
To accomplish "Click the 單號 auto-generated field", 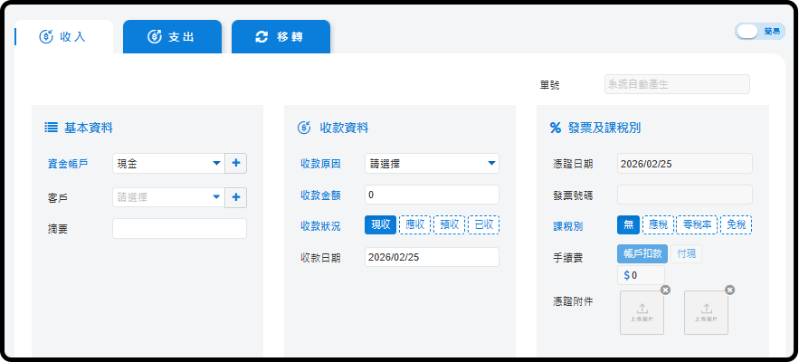I will 677,85.
